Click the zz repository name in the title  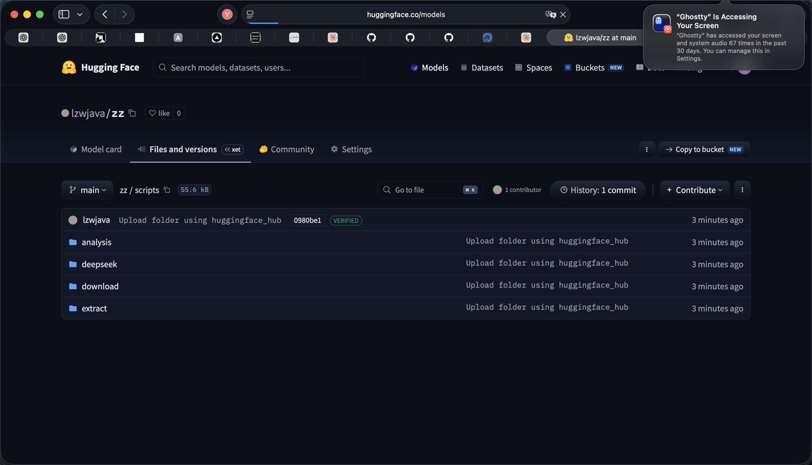pos(118,113)
